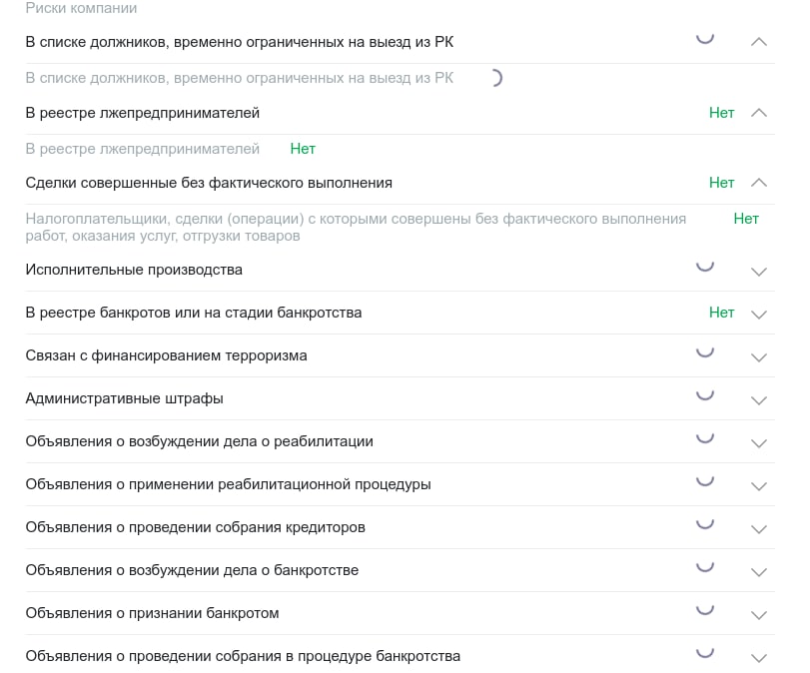Click green 'Нет' in 'В реестре лжепредпринимателей' header
The image size is (810, 673).
tap(721, 113)
